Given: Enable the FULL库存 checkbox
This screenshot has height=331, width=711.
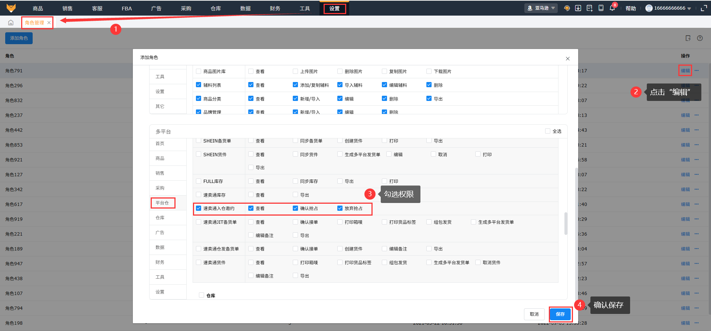Looking at the screenshot, I should tap(199, 181).
